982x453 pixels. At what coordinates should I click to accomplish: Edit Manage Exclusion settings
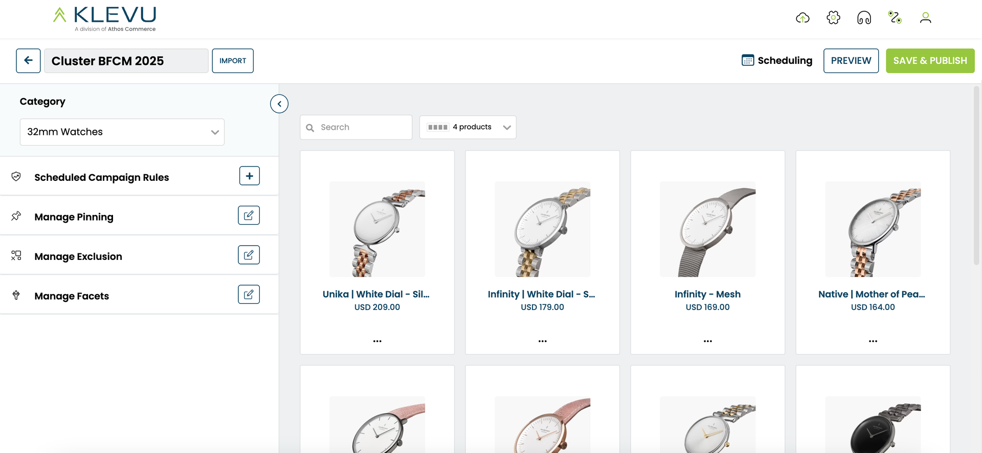[x=249, y=255]
